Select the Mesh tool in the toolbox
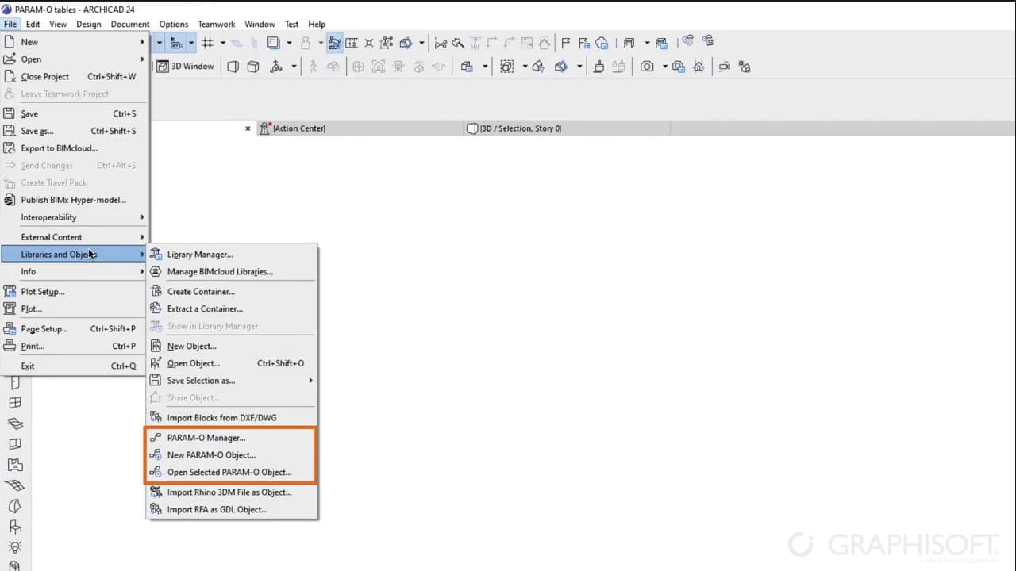 click(x=14, y=485)
